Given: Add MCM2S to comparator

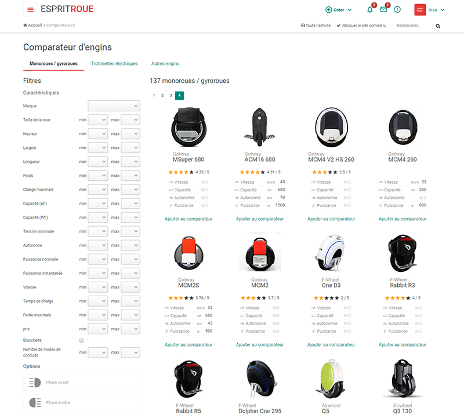Looking at the screenshot, I should pyautogui.click(x=188, y=345).
